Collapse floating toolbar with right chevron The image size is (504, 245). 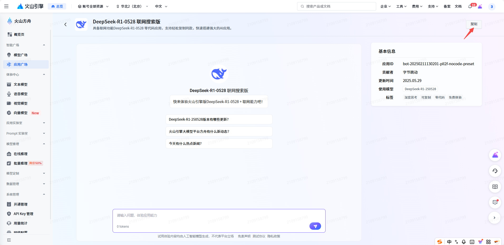click(495, 218)
